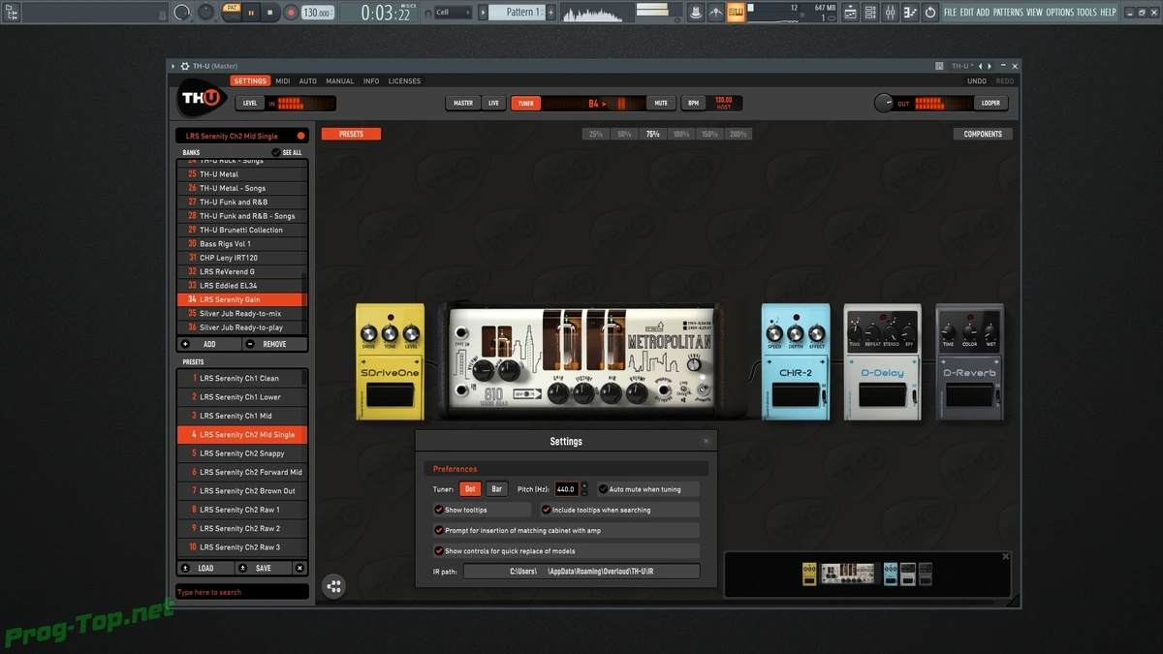Image resolution: width=1163 pixels, height=654 pixels.
Task: Toggle the PAT/SONG mode switch
Action: click(232, 13)
